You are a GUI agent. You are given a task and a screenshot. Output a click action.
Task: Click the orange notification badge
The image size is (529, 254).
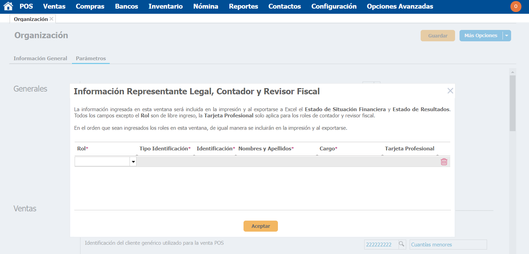coord(516,6)
